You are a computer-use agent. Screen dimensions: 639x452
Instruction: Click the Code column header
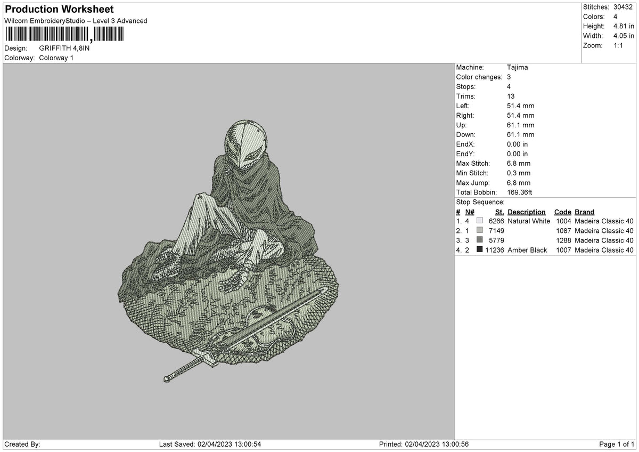[562, 212]
